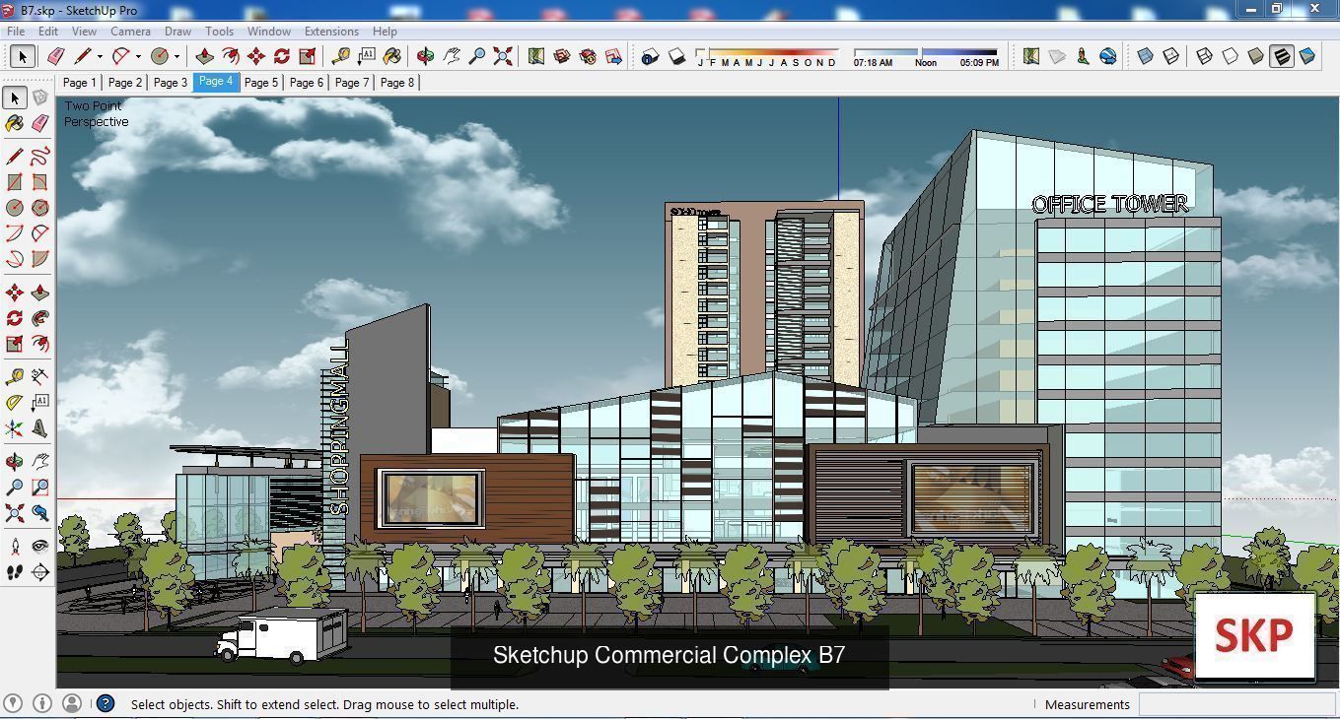This screenshot has width=1340, height=719.
Task: Select the Freehand tool in left toolbar
Action: coord(40,157)
